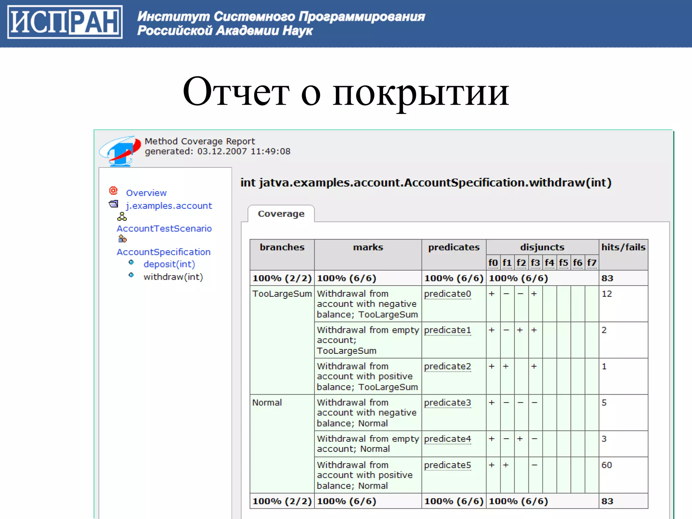Click the f4 disjunct header
The image size is (692, 519).
pos(549,263)
